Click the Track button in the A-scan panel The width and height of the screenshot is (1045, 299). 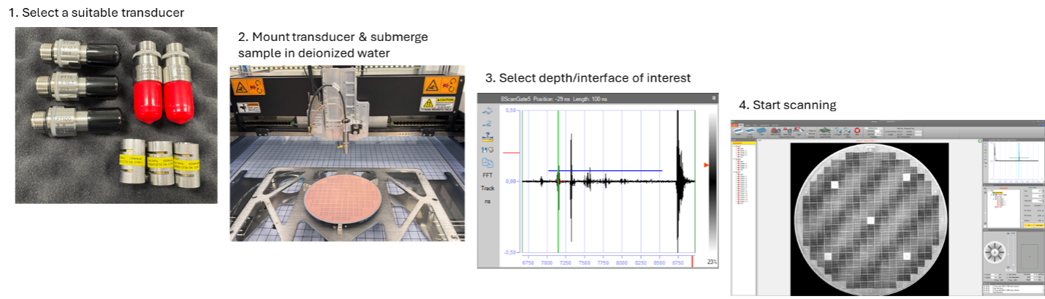[x=487, y=188]
